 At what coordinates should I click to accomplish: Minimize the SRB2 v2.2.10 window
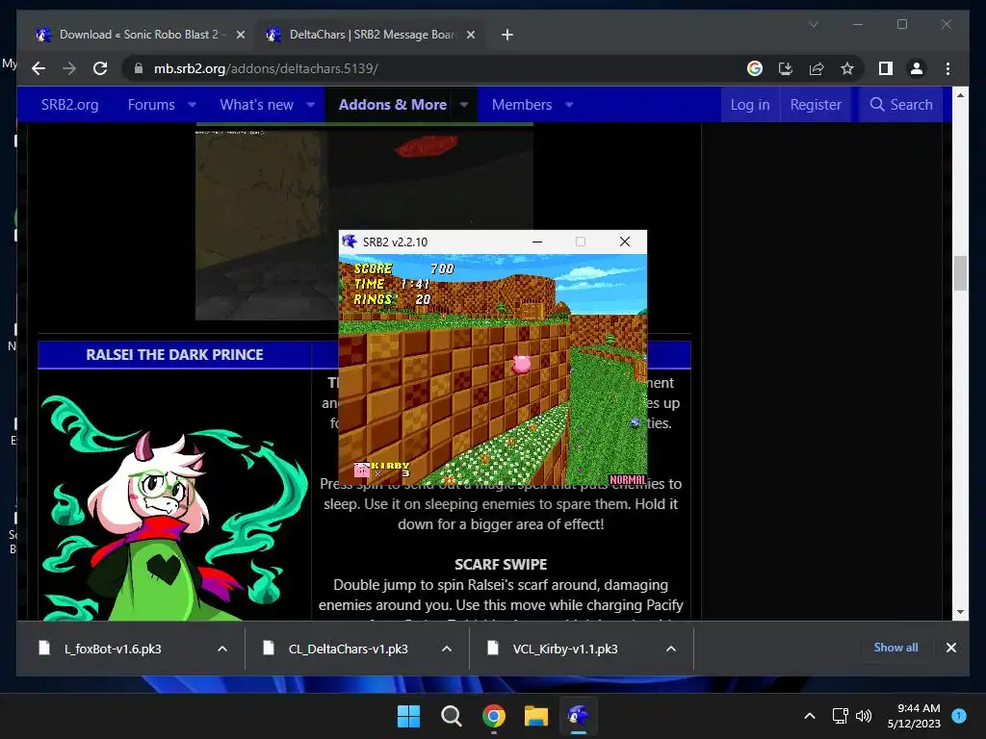tap(537, 242)
